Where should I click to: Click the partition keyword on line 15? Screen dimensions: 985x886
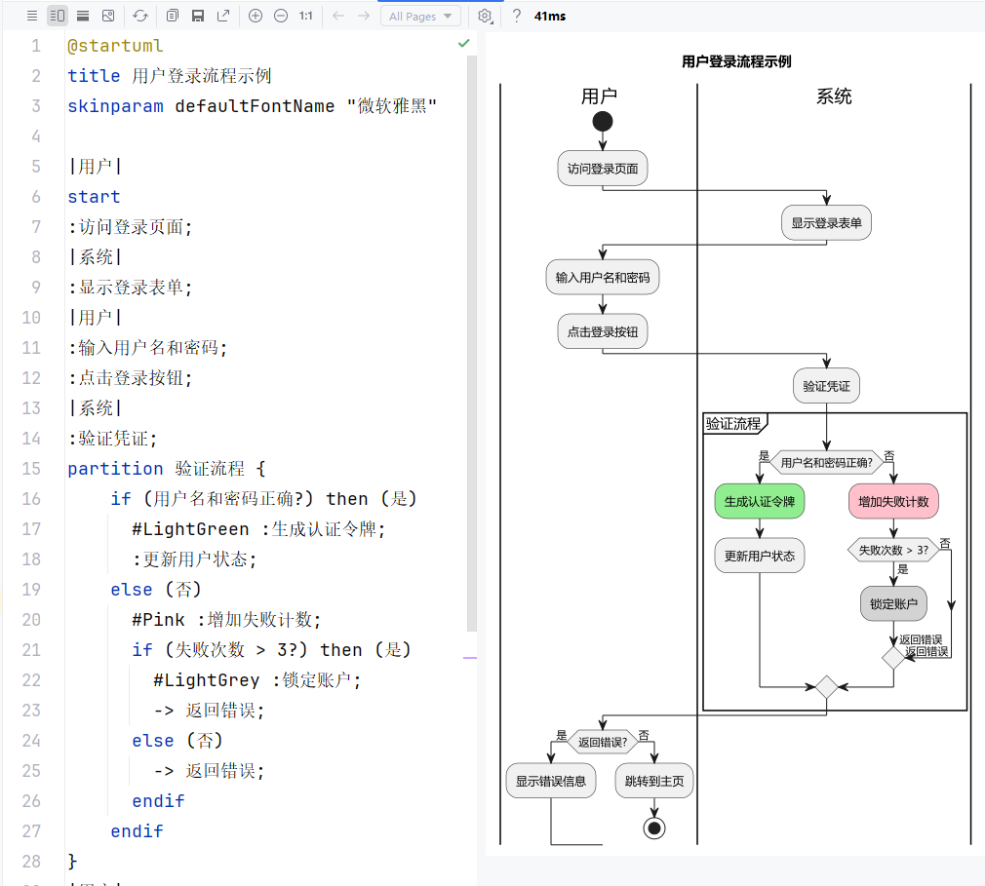(x=115, y=469)
